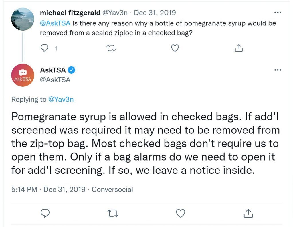Share michael fitzgerald's tweet
This screenshot has height=227, width=293.
pyautogui.click(x=239, y=48)
